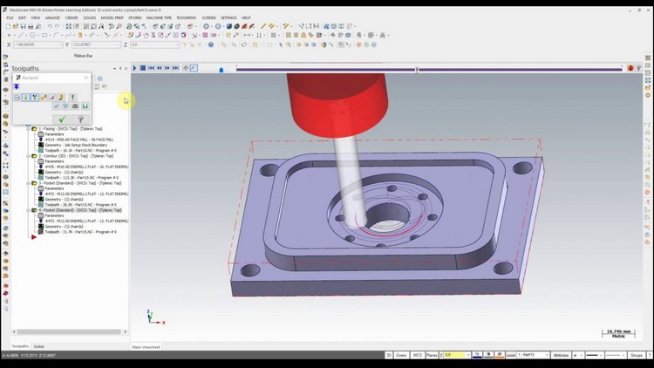Image resolution: width=654 pixels, height=368 pixels.
Task: Open Parameters of 4 - Pocket operation
Action: click(x=54, y=215)
